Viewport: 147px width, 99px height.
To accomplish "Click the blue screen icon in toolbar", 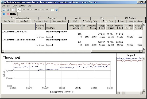I will click(x=56, y=10).
